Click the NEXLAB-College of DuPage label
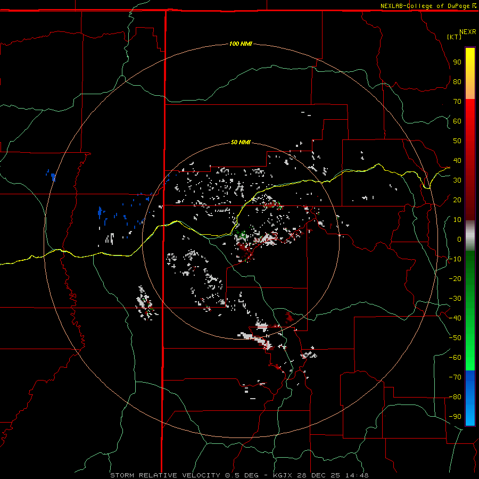The width and height of the screenshot is (479, 479). tap(425, 6)
